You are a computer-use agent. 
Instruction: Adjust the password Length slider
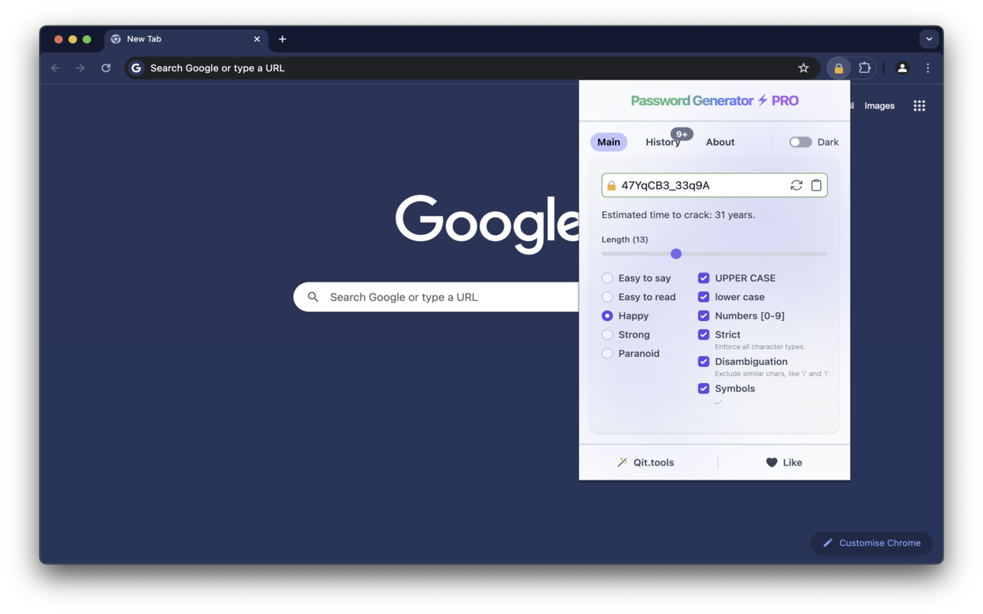[x=676, y=253]
